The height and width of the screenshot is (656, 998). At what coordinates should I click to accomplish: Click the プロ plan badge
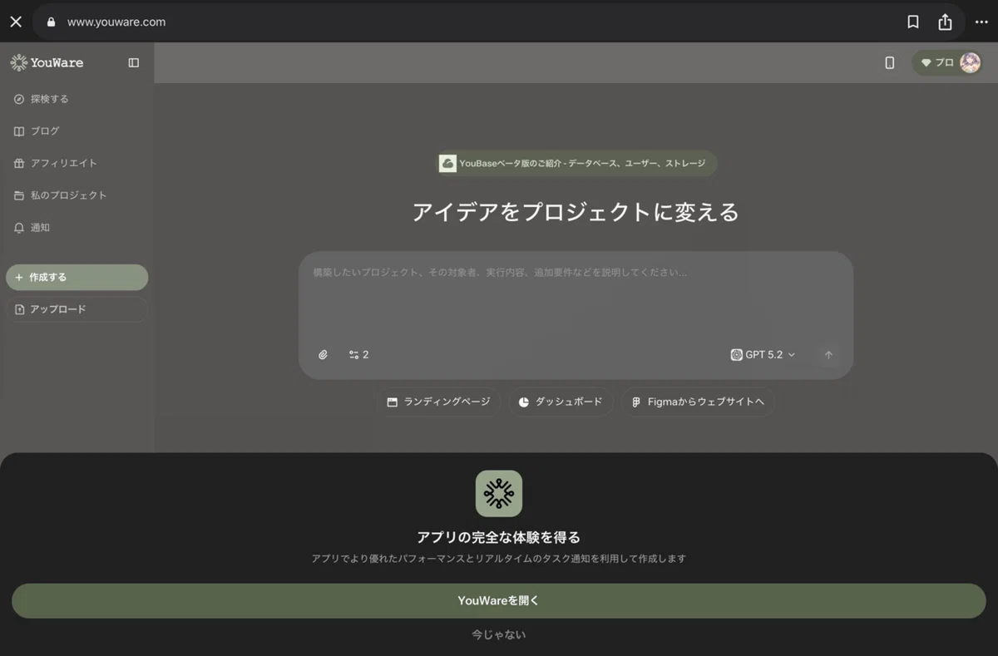coord(937,62)
